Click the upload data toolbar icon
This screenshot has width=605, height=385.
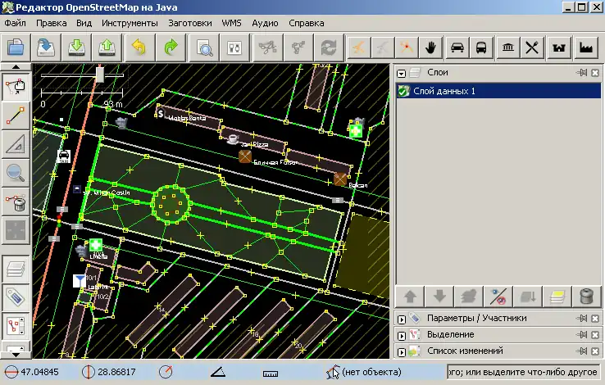[107, 47]
